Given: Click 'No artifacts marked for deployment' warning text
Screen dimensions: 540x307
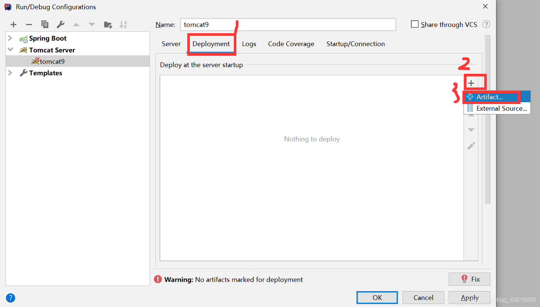Looking at the screenshot, I should 249,280.
